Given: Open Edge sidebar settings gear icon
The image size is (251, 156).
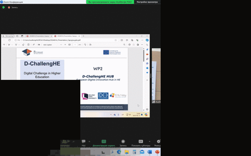Looking at the screenshot, I should (147, 110).
